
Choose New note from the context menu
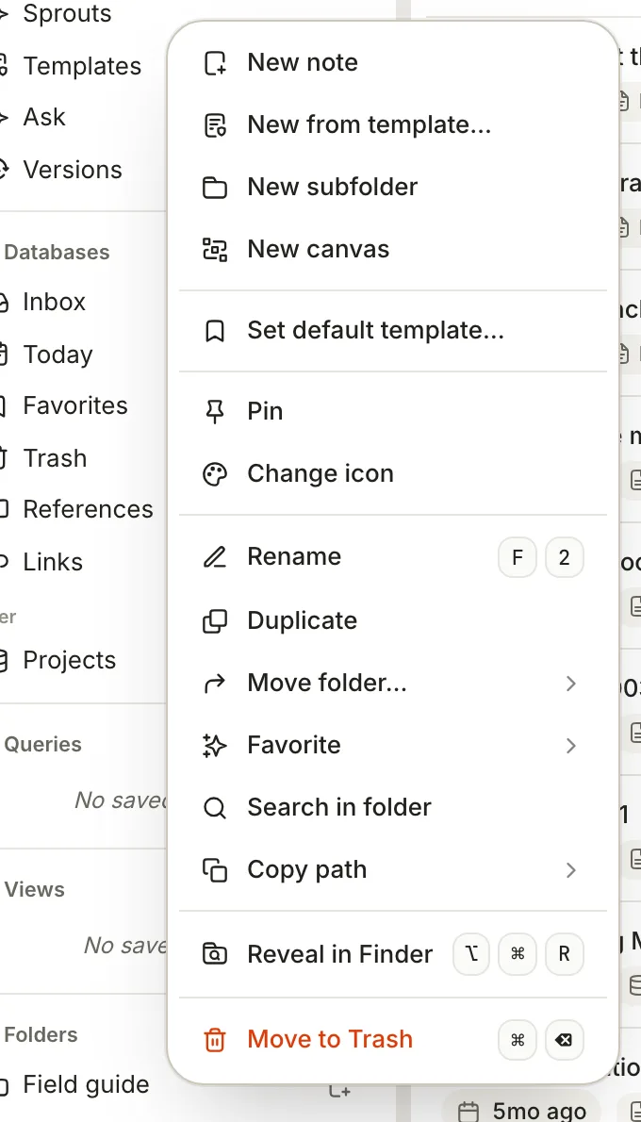click(393, 63)
